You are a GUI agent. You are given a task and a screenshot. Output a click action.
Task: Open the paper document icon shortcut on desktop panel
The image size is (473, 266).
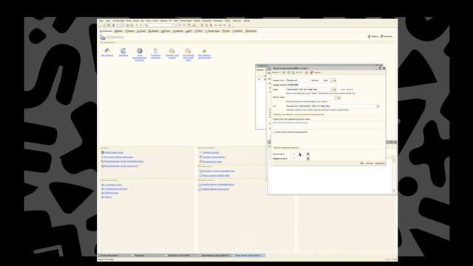(x=156, y=51)
